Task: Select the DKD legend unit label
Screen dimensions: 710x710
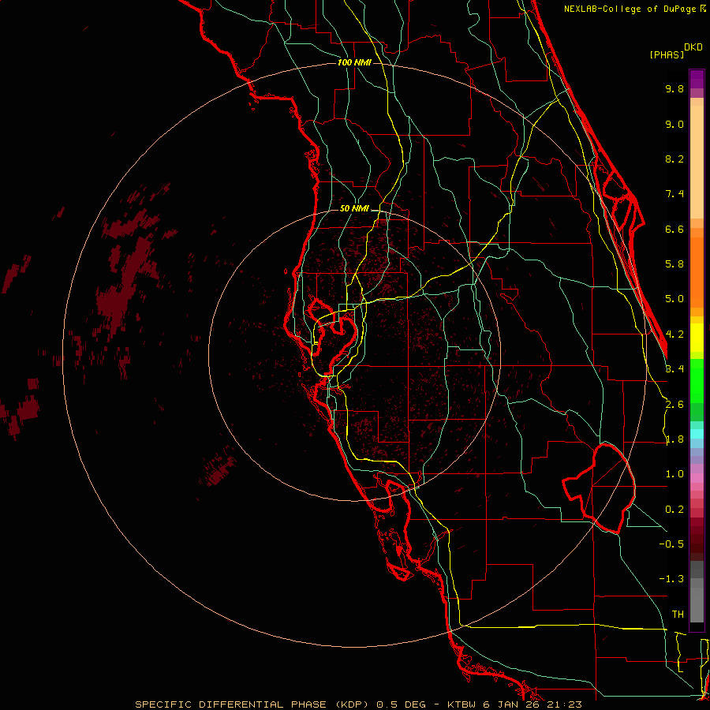Action: (x=693, y=47)
